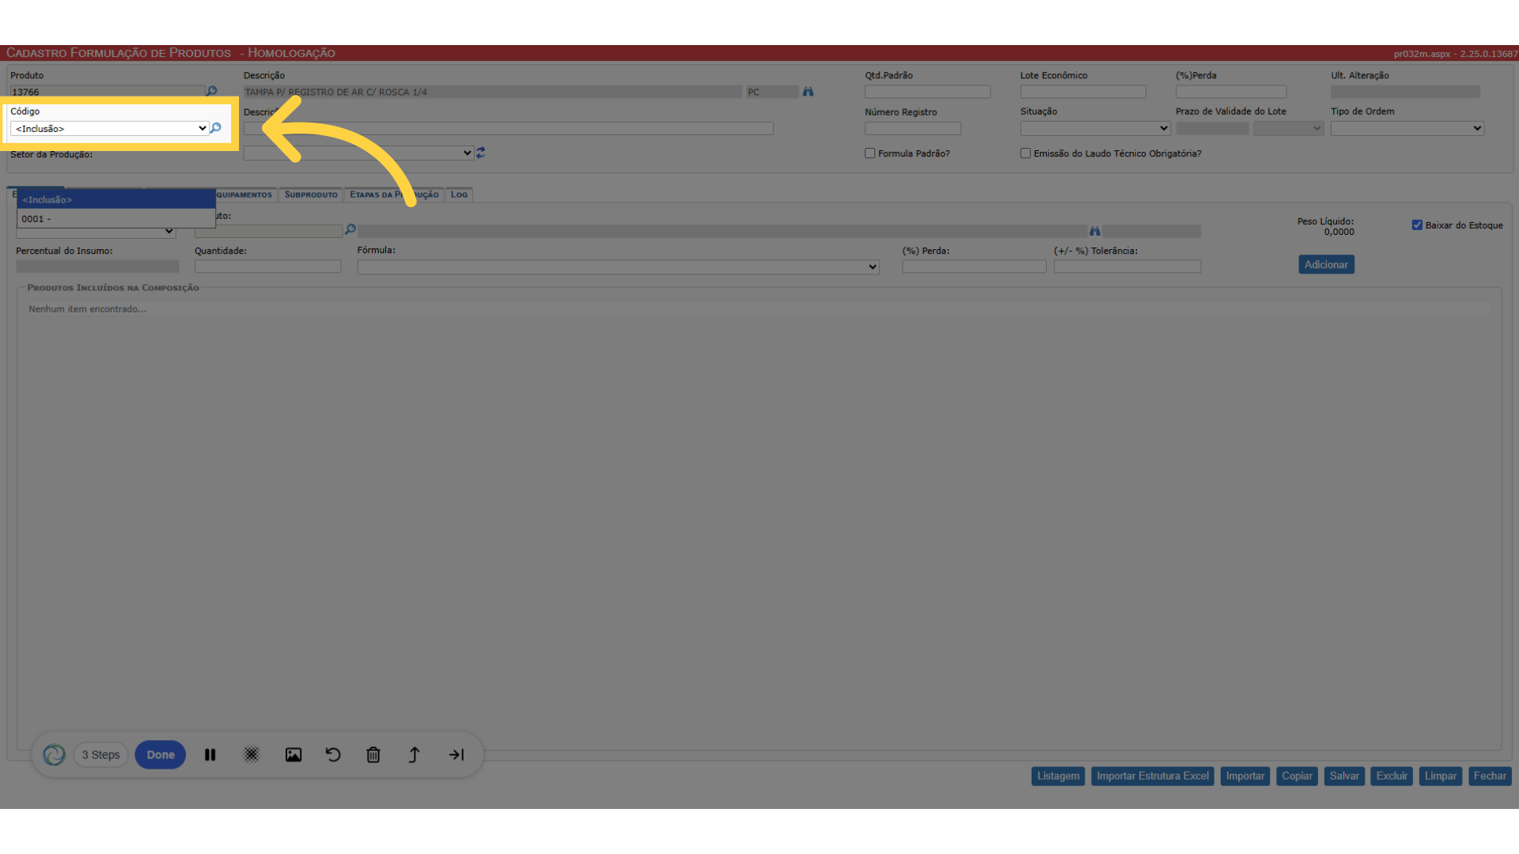Click the search magnifier next to Código dropdown
This screenshot has height=854, width=1519.
pos(216,128)
